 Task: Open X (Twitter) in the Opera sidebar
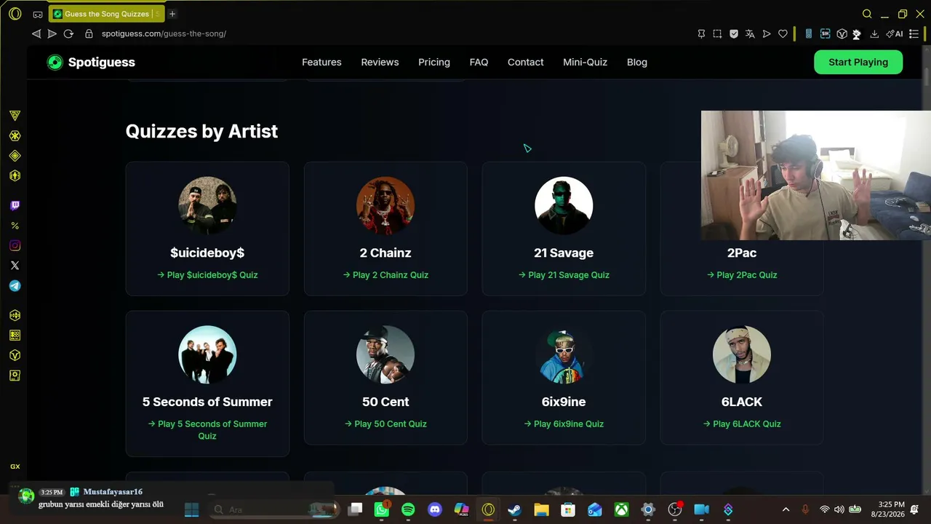15,266
